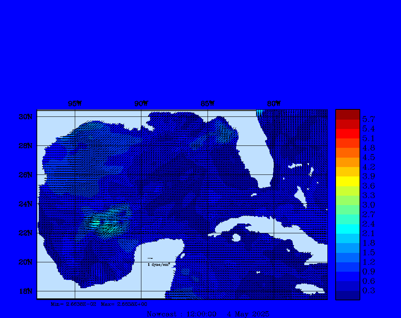Screen dimensions: 401x318
Task: Click the 4 May 2025 date text
Action: pos(248,314)
